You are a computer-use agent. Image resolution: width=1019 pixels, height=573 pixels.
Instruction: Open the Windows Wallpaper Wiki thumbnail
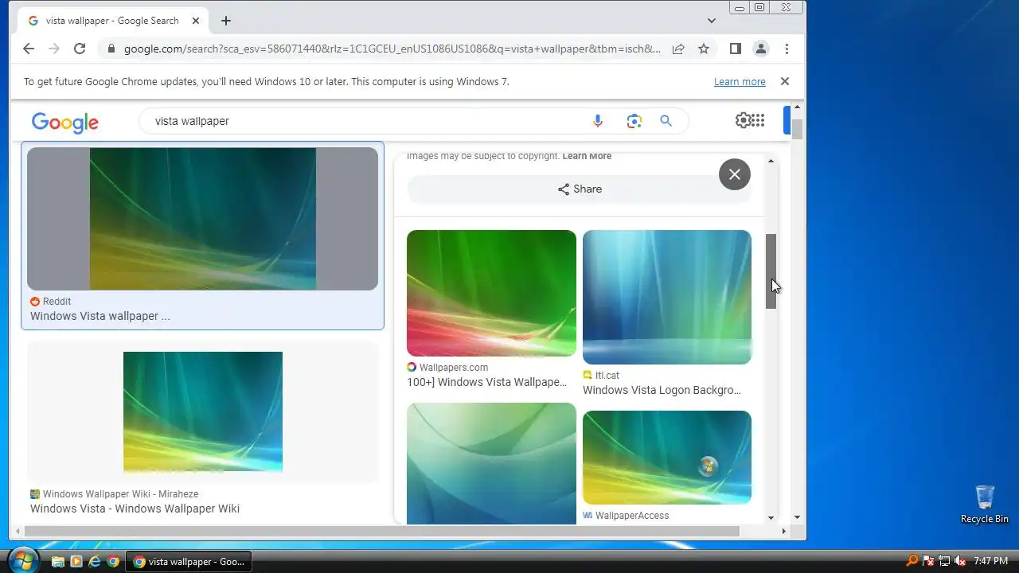(x=202, y=411)
